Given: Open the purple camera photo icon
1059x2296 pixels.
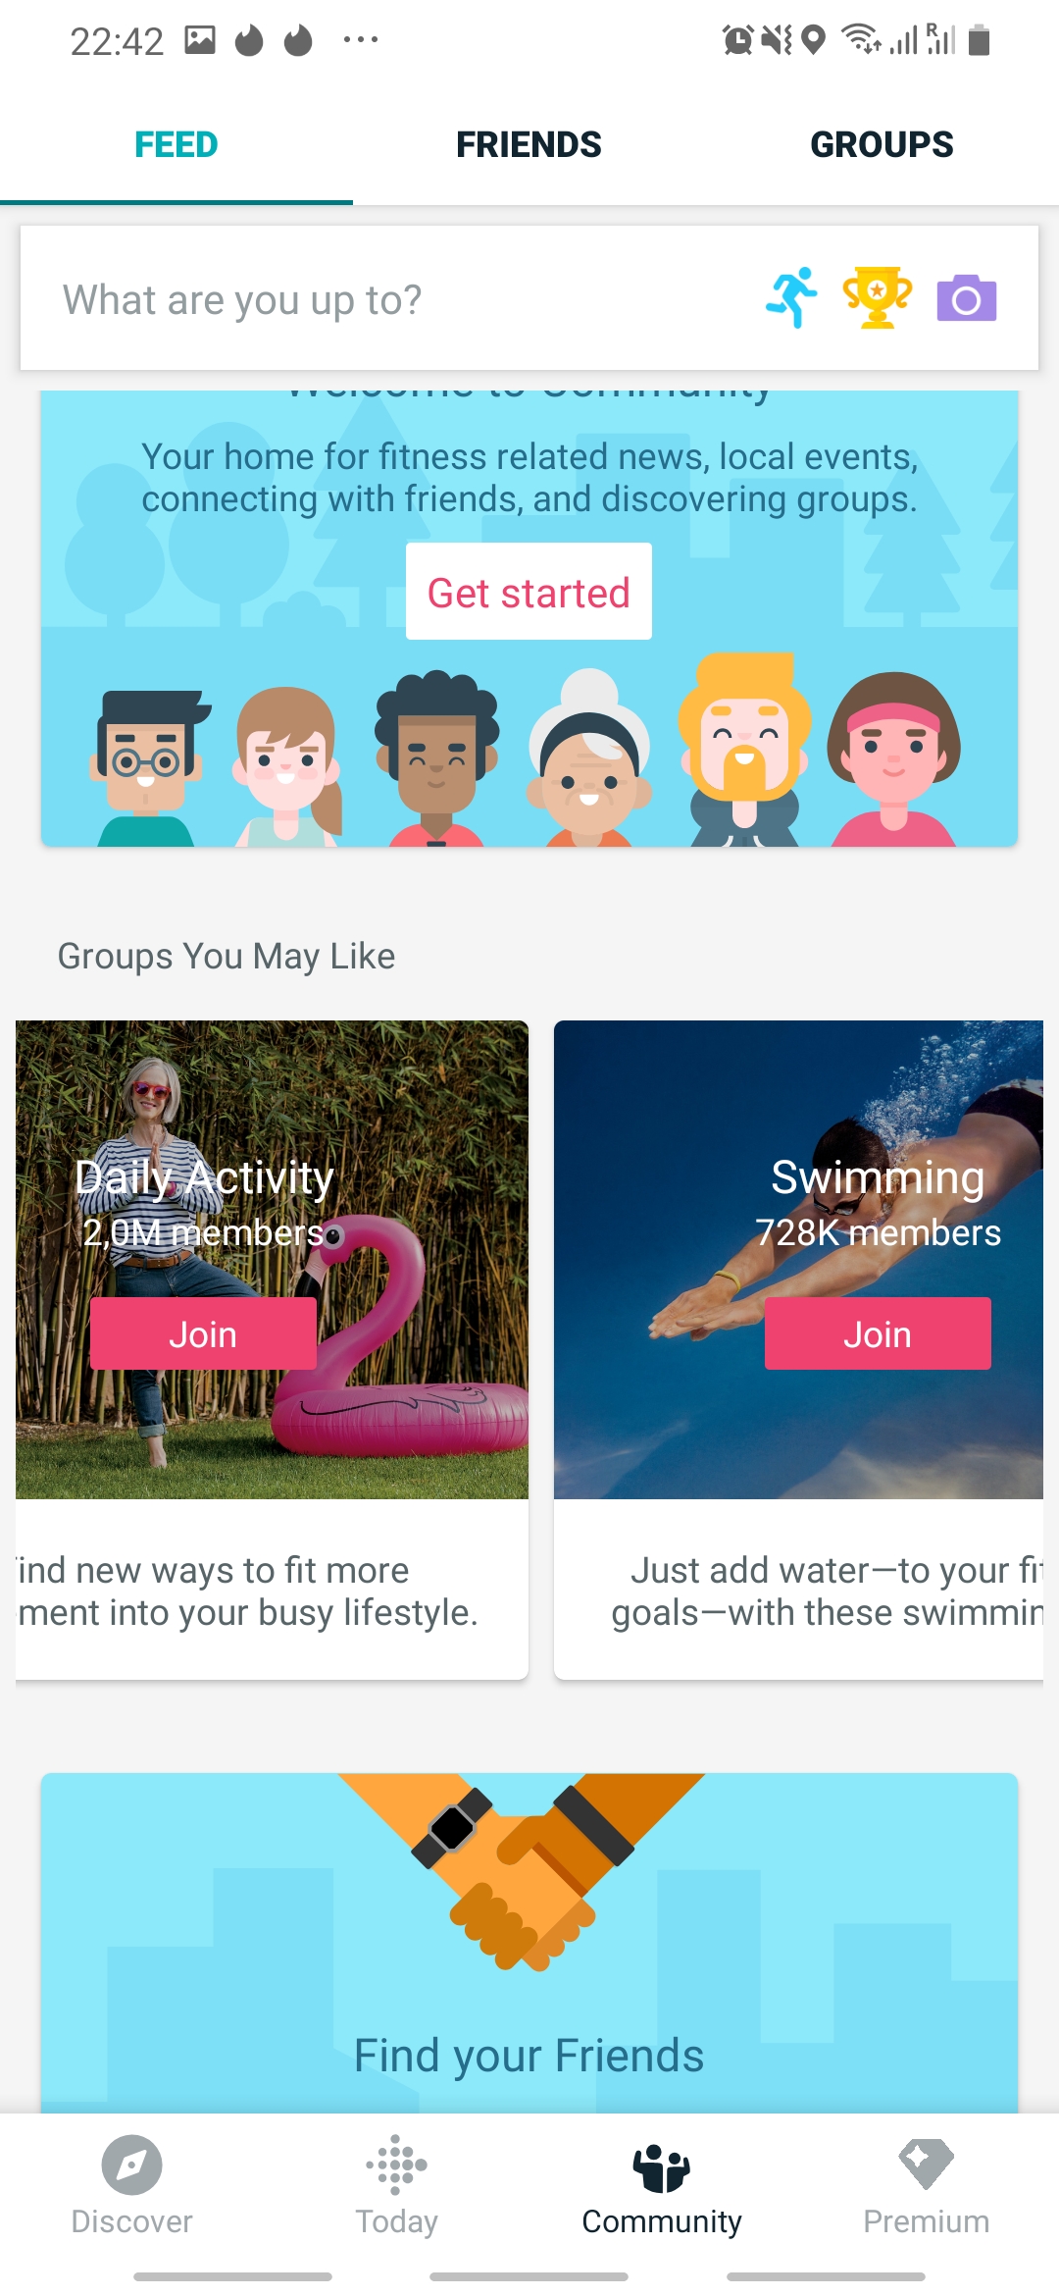Looking at the screenshot, I should coord(966,298).
